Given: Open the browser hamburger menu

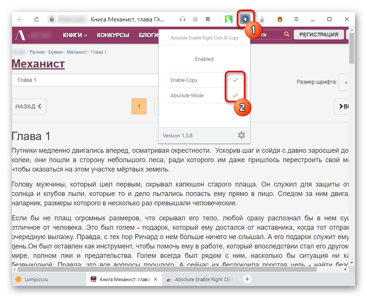Looking at the screenshot, I should pos(296,19).
